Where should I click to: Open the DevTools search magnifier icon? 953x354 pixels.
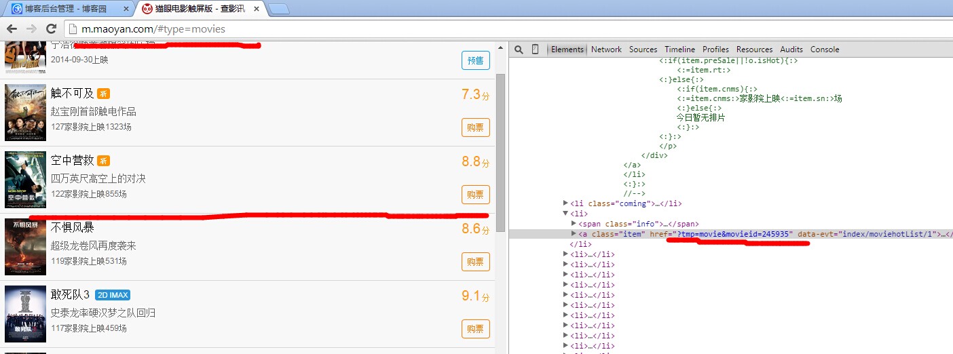[x=519, y=50]
